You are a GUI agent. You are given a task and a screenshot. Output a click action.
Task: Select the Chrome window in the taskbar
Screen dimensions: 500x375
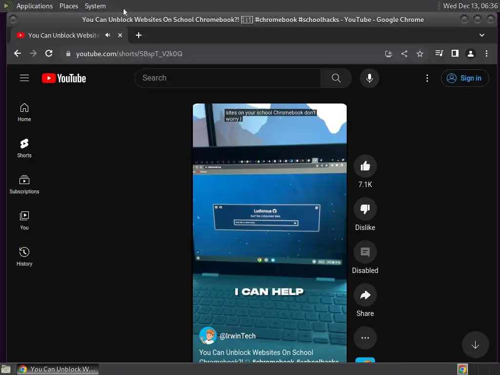tap(58, 369)
